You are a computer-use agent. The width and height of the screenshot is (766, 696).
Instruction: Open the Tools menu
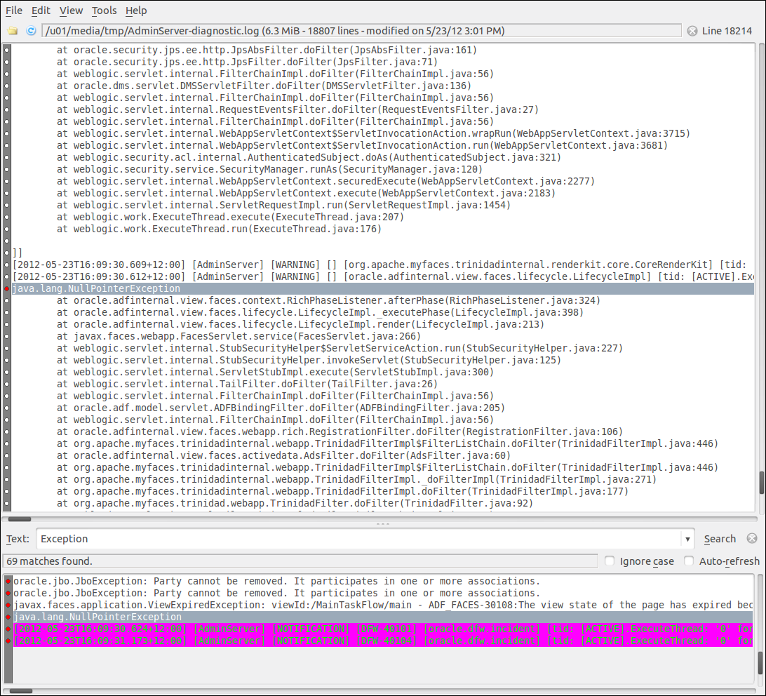pos(104,11)
